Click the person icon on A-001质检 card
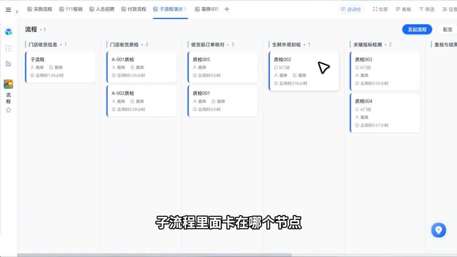This screenshot has height=257, width=457. coord(114,67)
